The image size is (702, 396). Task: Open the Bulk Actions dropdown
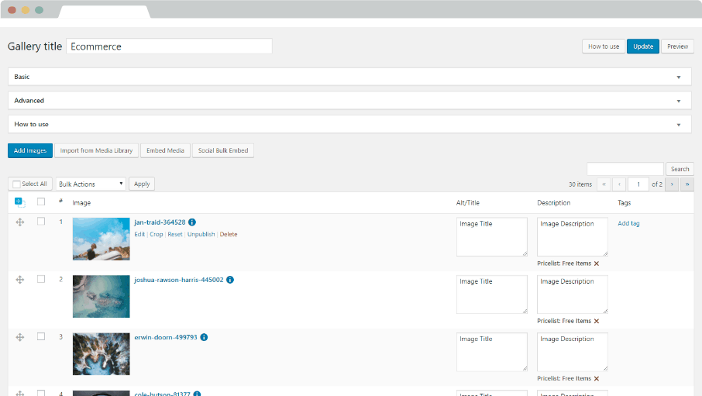pos(91,184)
